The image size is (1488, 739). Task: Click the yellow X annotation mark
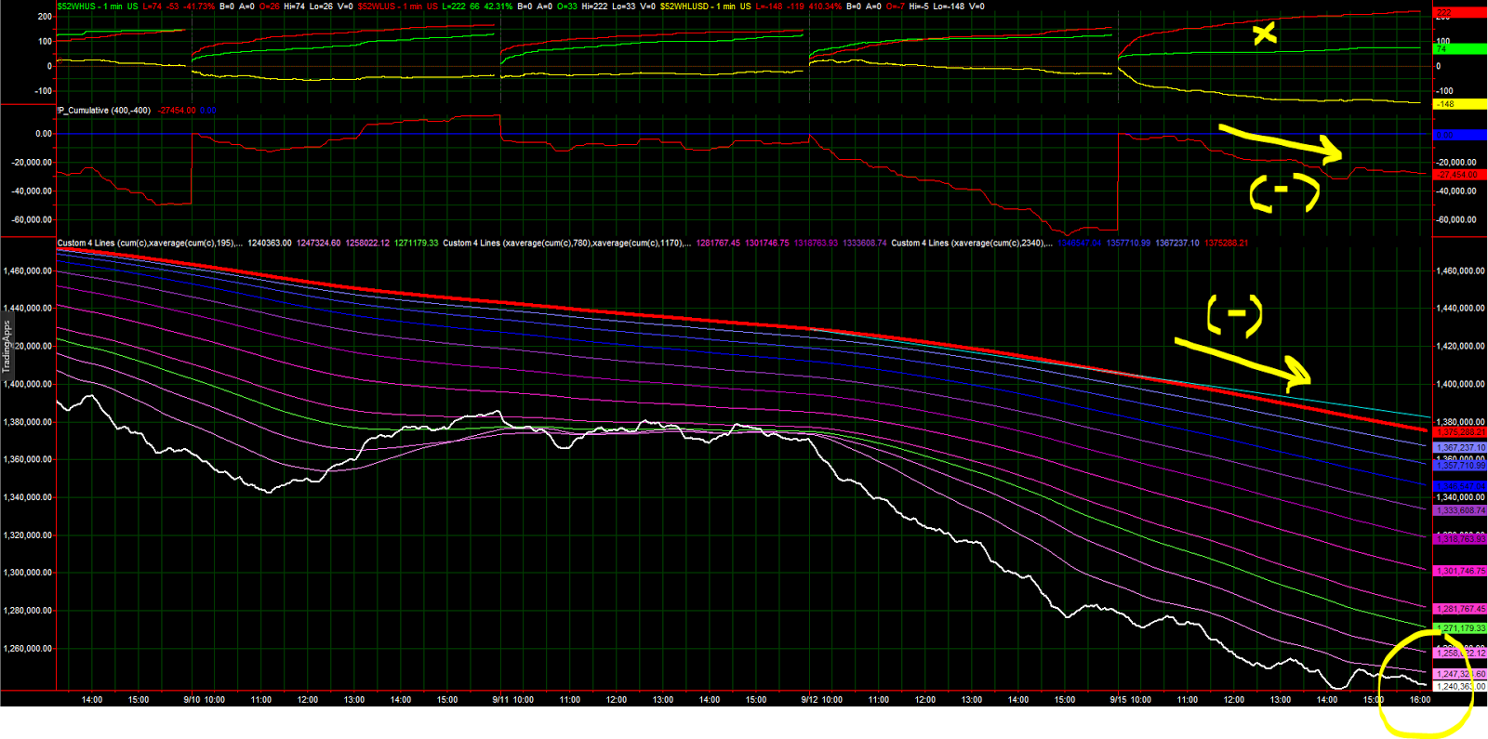click(x=1264, y=34)
